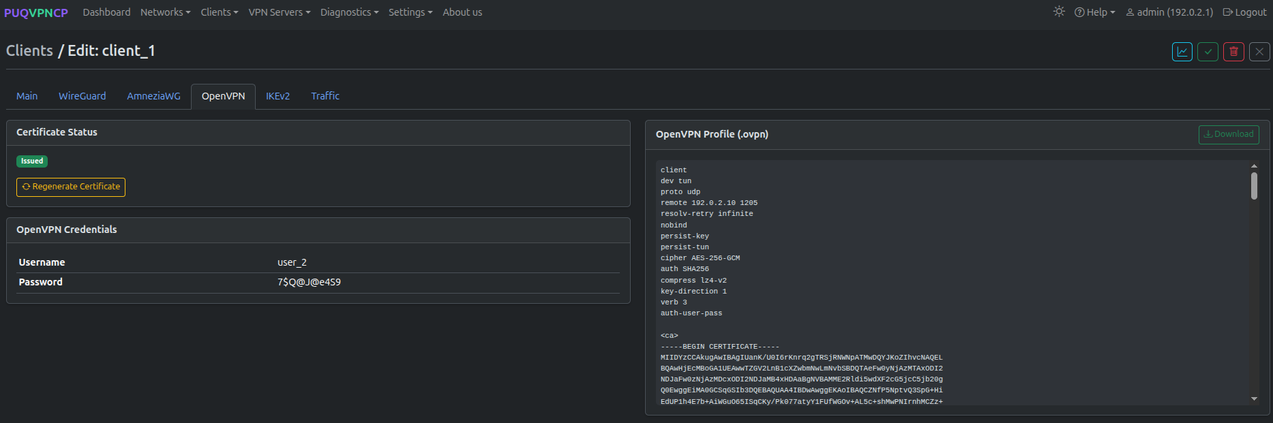Open the client traffic chart icon button
This screenshot has width=1273, height=423.
point(1182,52)
